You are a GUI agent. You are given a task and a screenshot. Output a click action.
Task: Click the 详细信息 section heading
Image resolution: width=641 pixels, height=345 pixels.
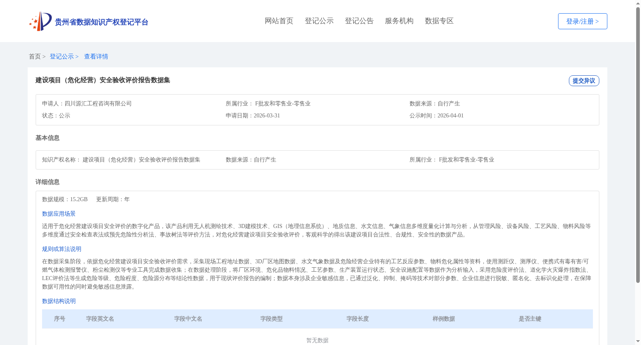47,182
